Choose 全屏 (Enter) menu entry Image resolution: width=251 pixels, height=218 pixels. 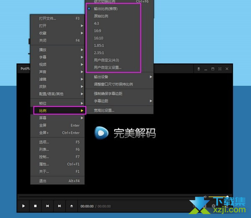point(57,125)
